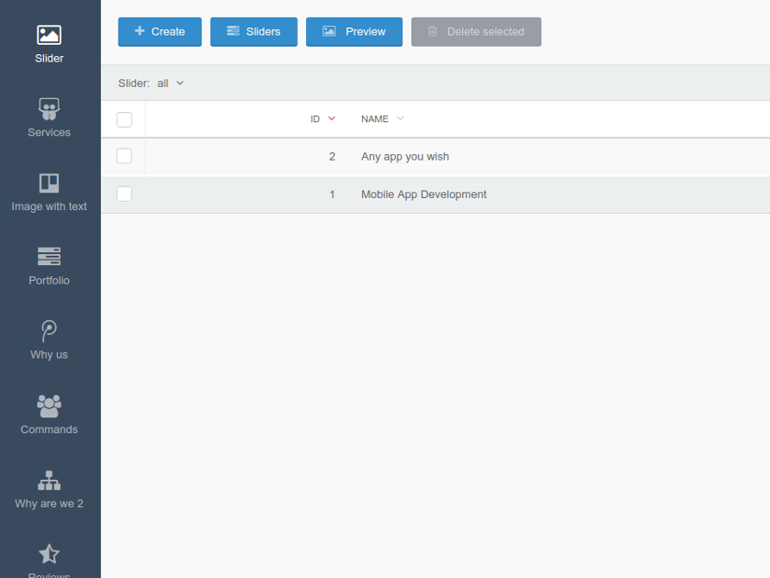Open the row Any app you wish
Viewport: 770px width, 578px height.
point(436,157)
